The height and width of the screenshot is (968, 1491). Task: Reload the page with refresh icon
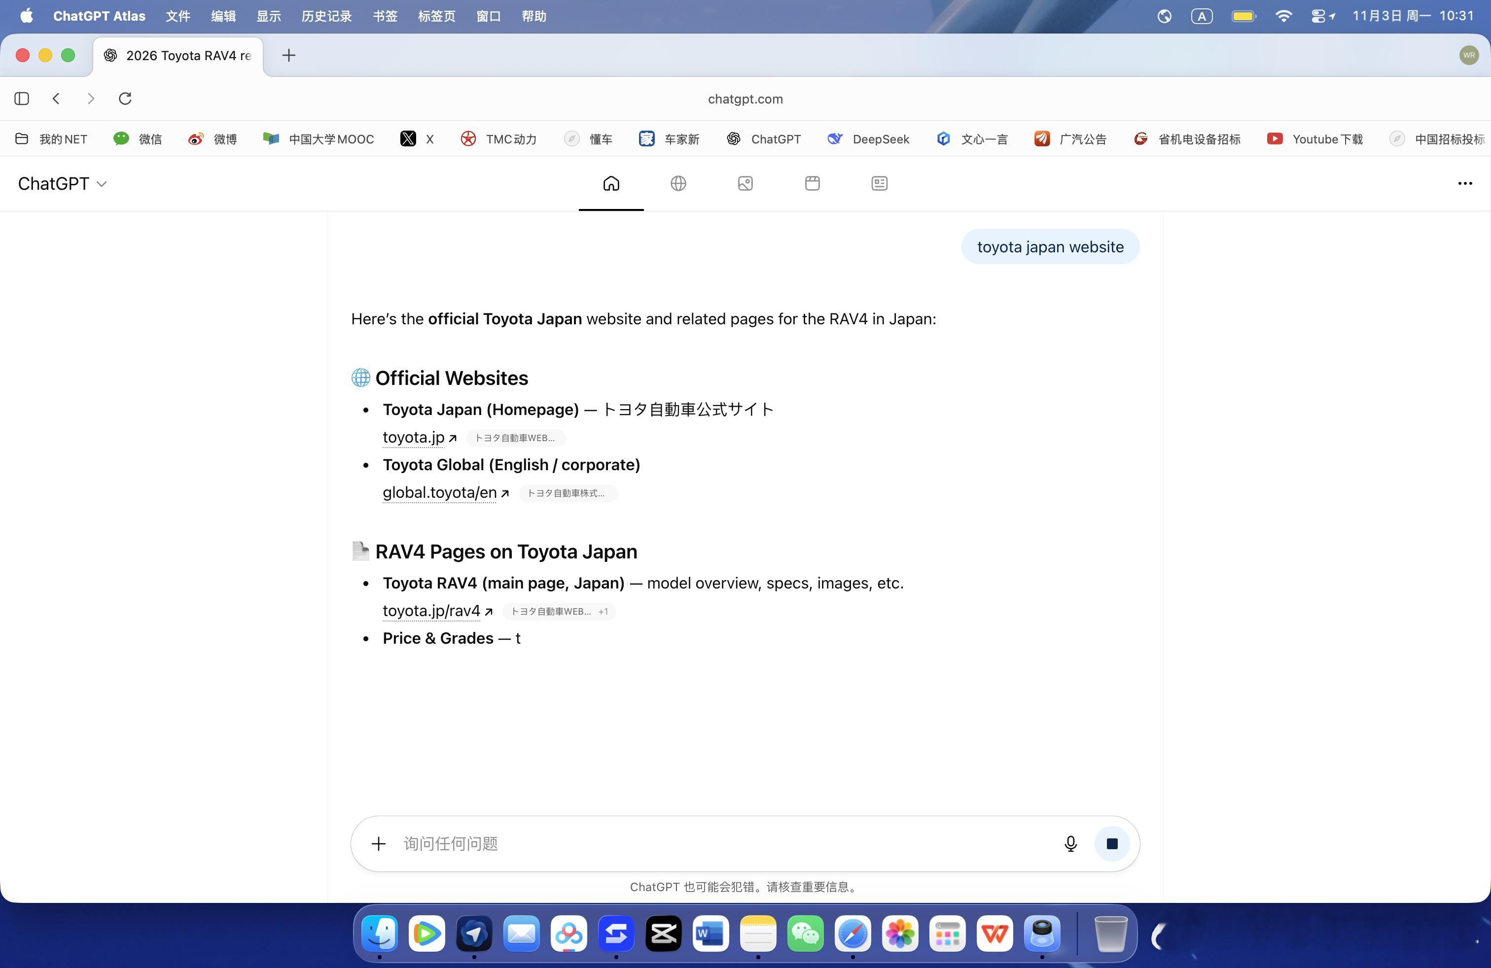click(125, 98)
